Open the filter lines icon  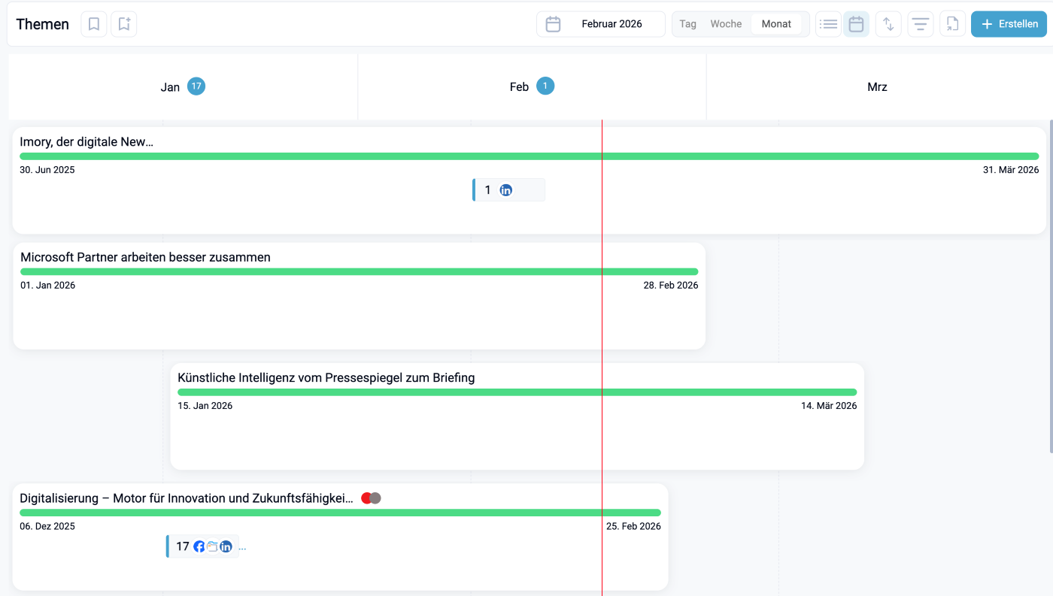pyautogui.click(x=920, y=24)
